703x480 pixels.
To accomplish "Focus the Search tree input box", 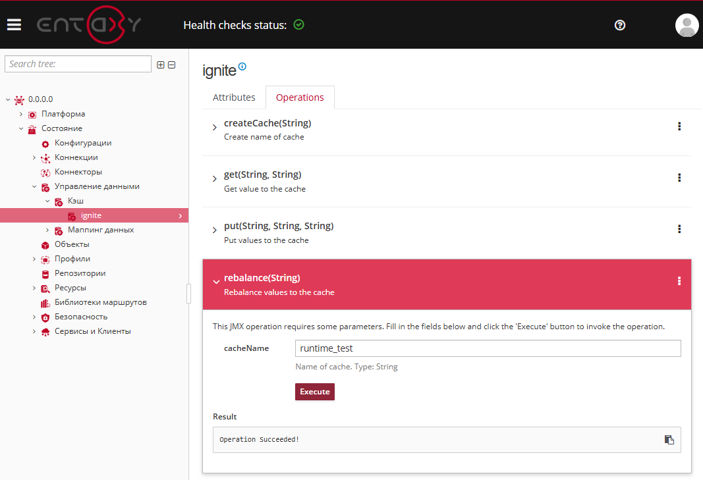I will click(x=78, y=64).
